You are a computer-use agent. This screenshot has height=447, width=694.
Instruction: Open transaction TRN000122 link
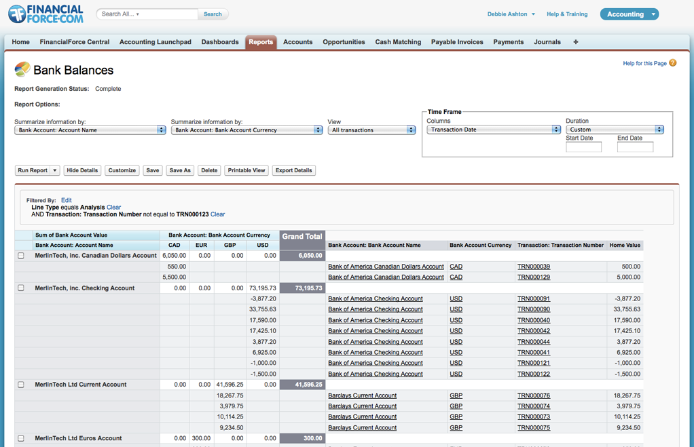534,374
